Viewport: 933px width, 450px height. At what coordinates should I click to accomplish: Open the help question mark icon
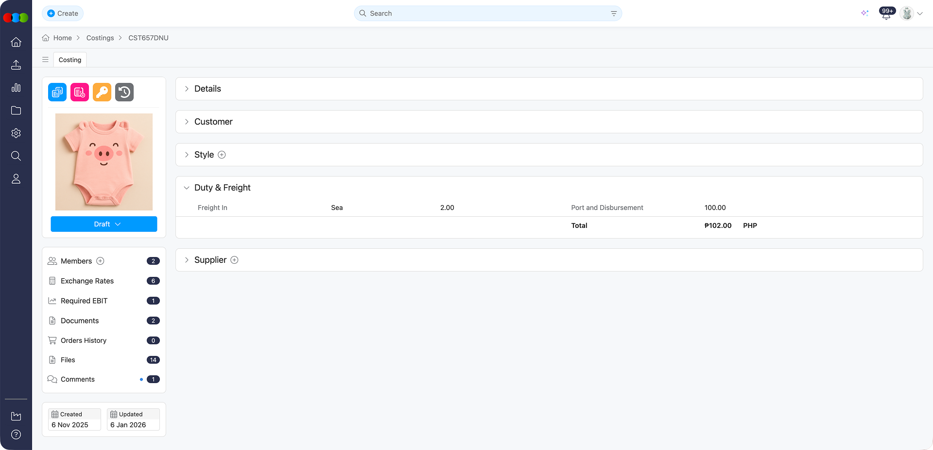(x=16, y=434)
